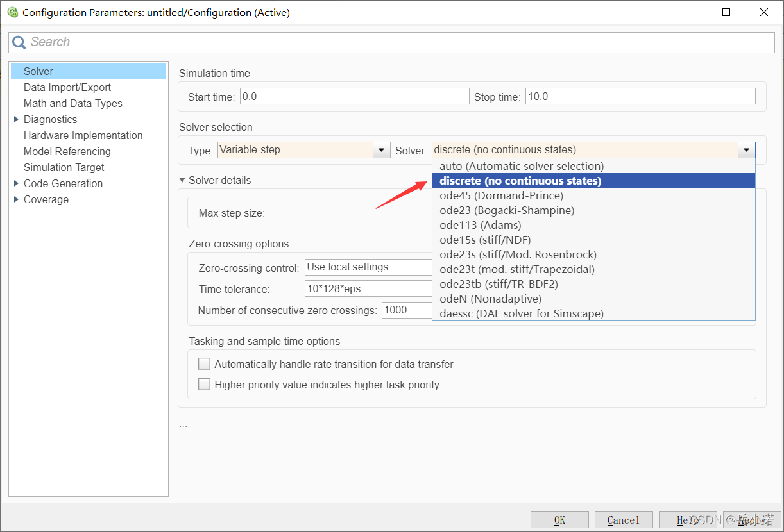Minimize the Configuration Parameters window
The height and width of the screenshot is (532, 784).
coord(688,12)
